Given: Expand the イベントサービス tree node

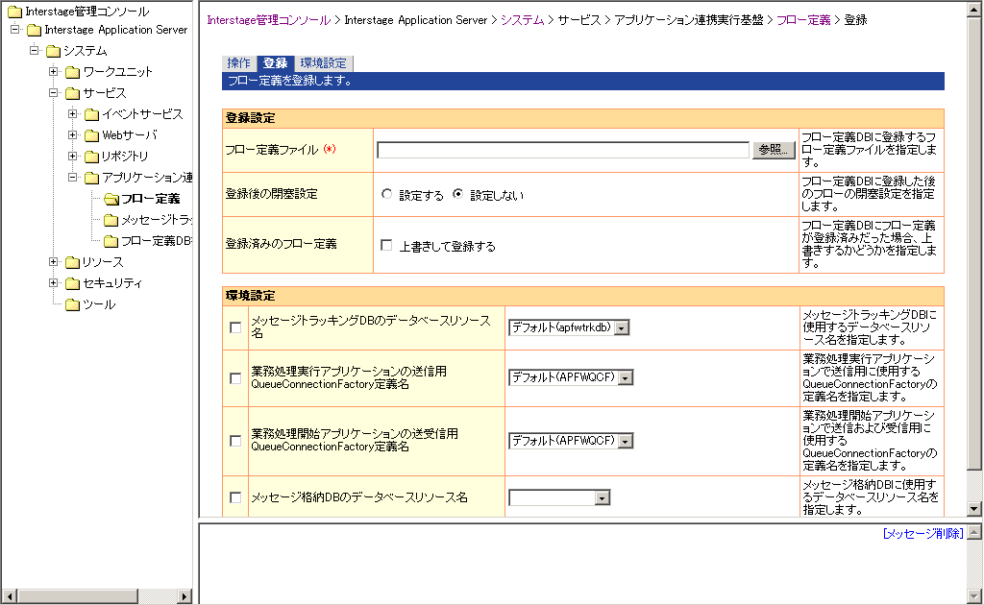Looking at the screenshot, I should tap(73, 113).
